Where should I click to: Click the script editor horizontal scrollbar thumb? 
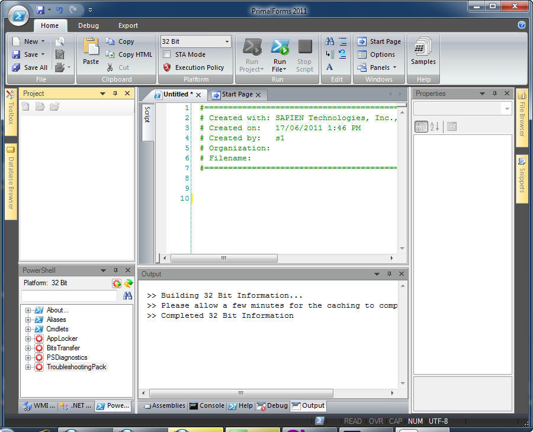click(224, 258)
